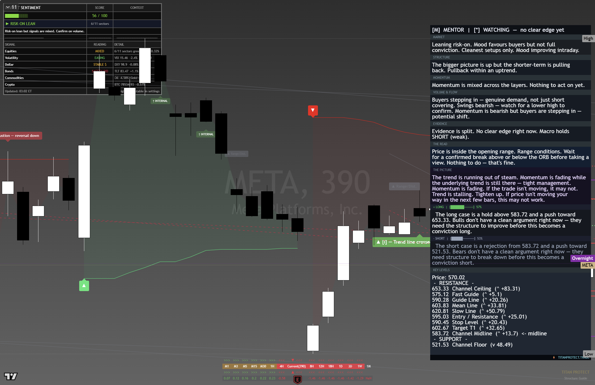Click the red down triangle above Current(390)
Viewport: 595px width, 385px height.
pos(293,360)
